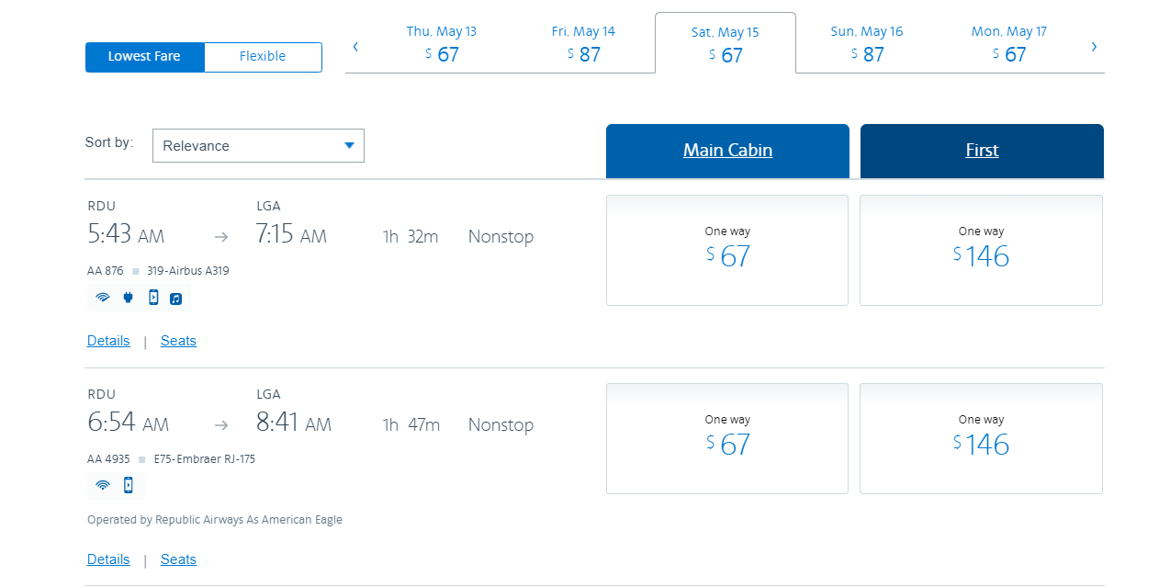Click the Wi-Fi icon for flight AA 4935

coord(103,486)
